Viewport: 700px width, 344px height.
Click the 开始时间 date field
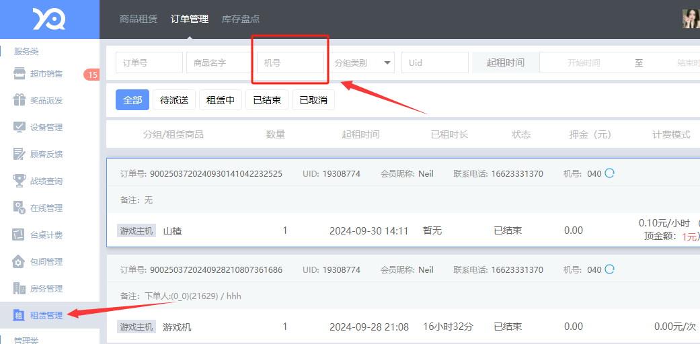point(584,63)
